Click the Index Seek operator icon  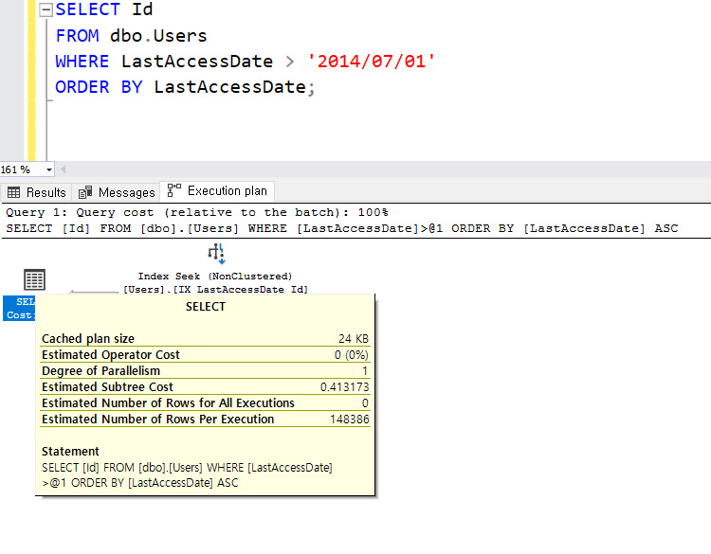click(x=216, y=254)
